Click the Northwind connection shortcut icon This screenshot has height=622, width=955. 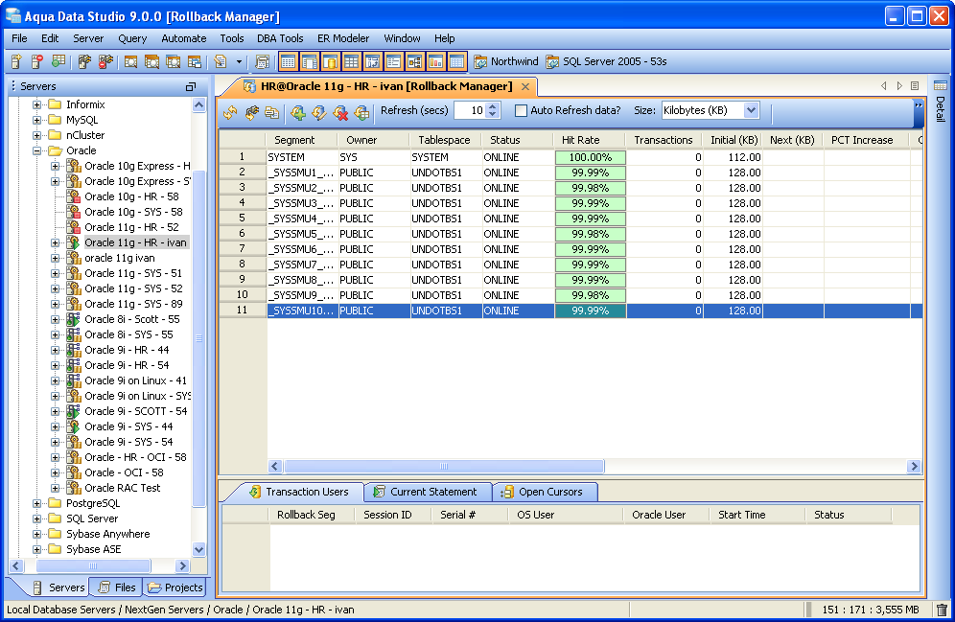pyautogui.click(x=480, y=61)
